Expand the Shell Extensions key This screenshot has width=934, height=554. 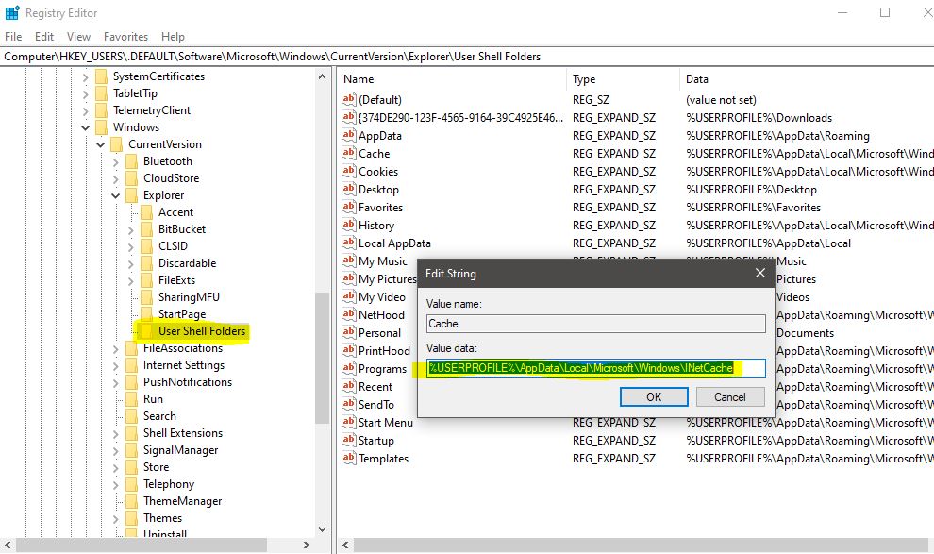click(115, 433)
